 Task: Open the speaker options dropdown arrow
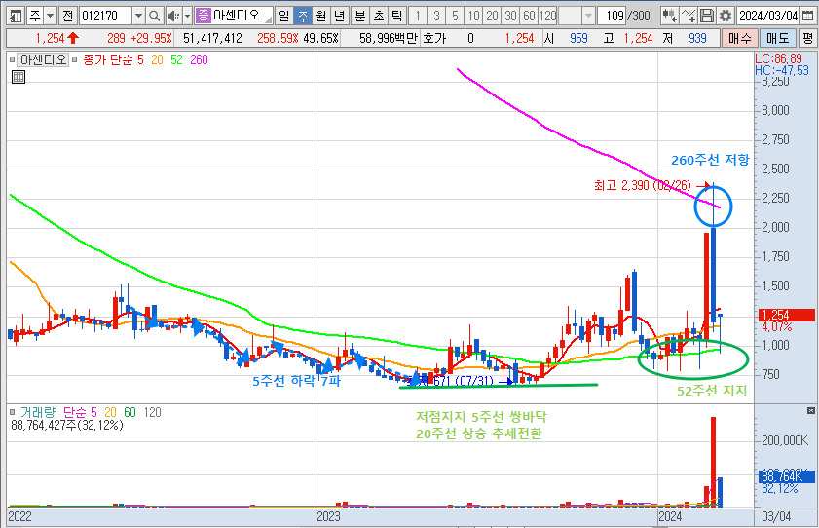coord(188,16)
